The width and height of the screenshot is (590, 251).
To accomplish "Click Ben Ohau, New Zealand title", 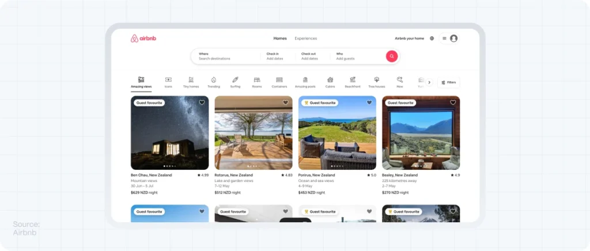I will click(x=152, y=175).
